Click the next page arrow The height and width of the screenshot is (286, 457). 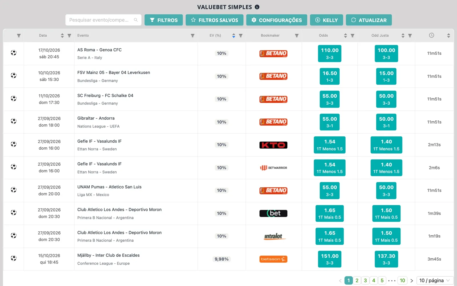point(412,281)
